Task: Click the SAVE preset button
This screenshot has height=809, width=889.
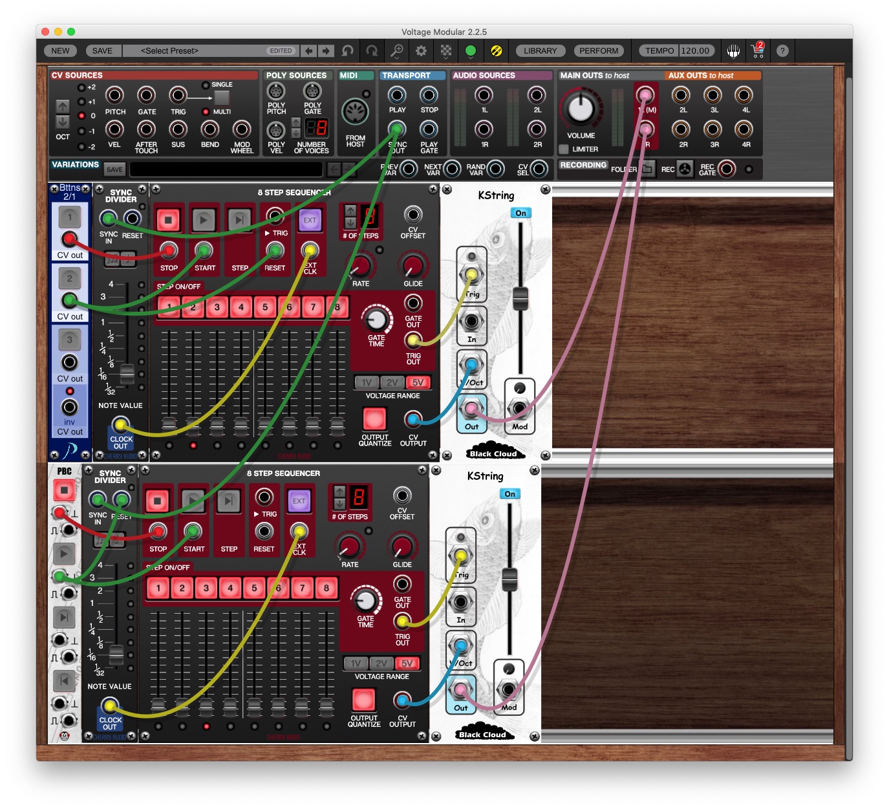Action: coord(102,50)
